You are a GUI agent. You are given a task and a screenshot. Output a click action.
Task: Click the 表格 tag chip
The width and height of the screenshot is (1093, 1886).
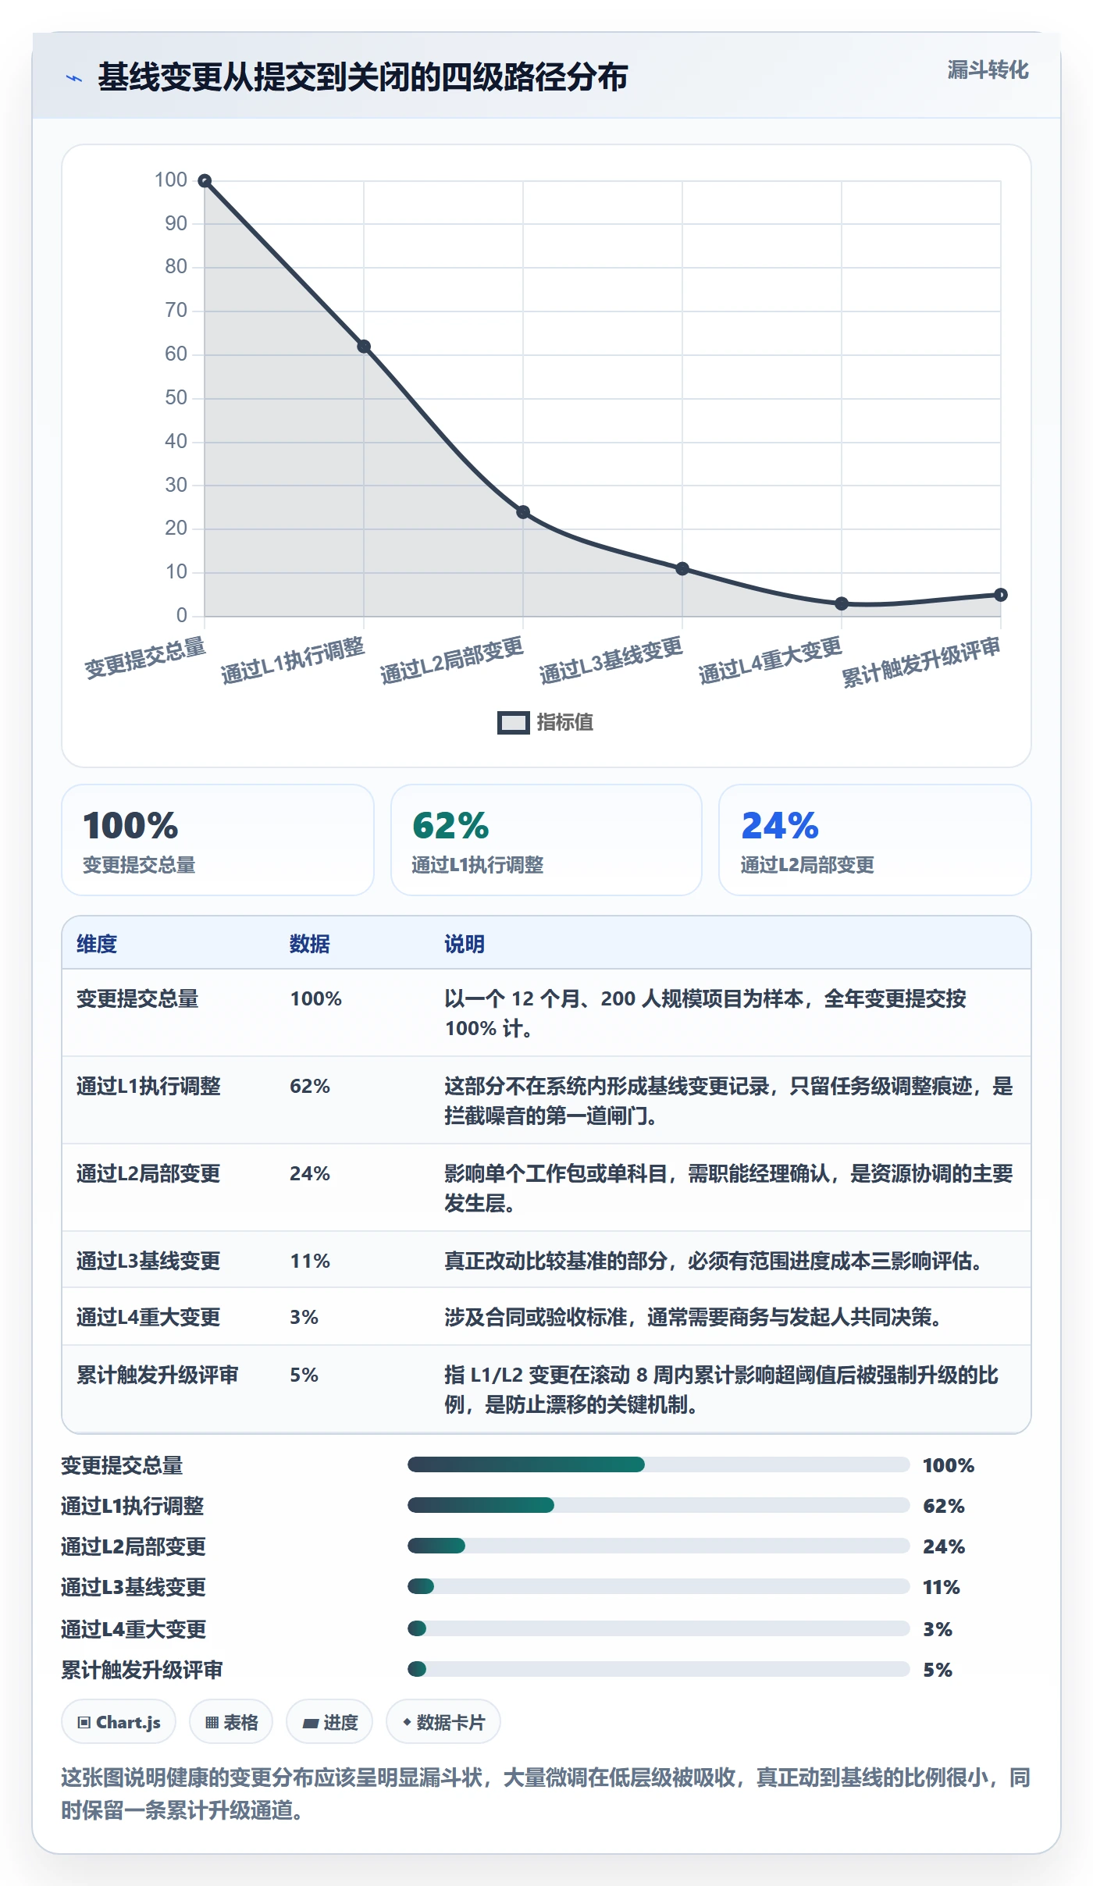[x=231, y=1722]
